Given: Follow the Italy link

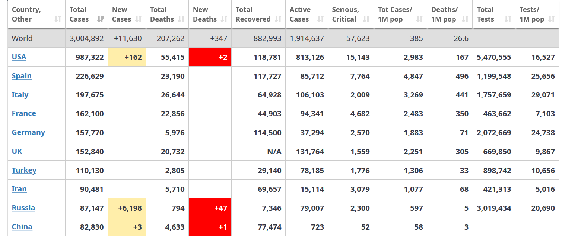Looking at the screenshot, I should [20, 95].
